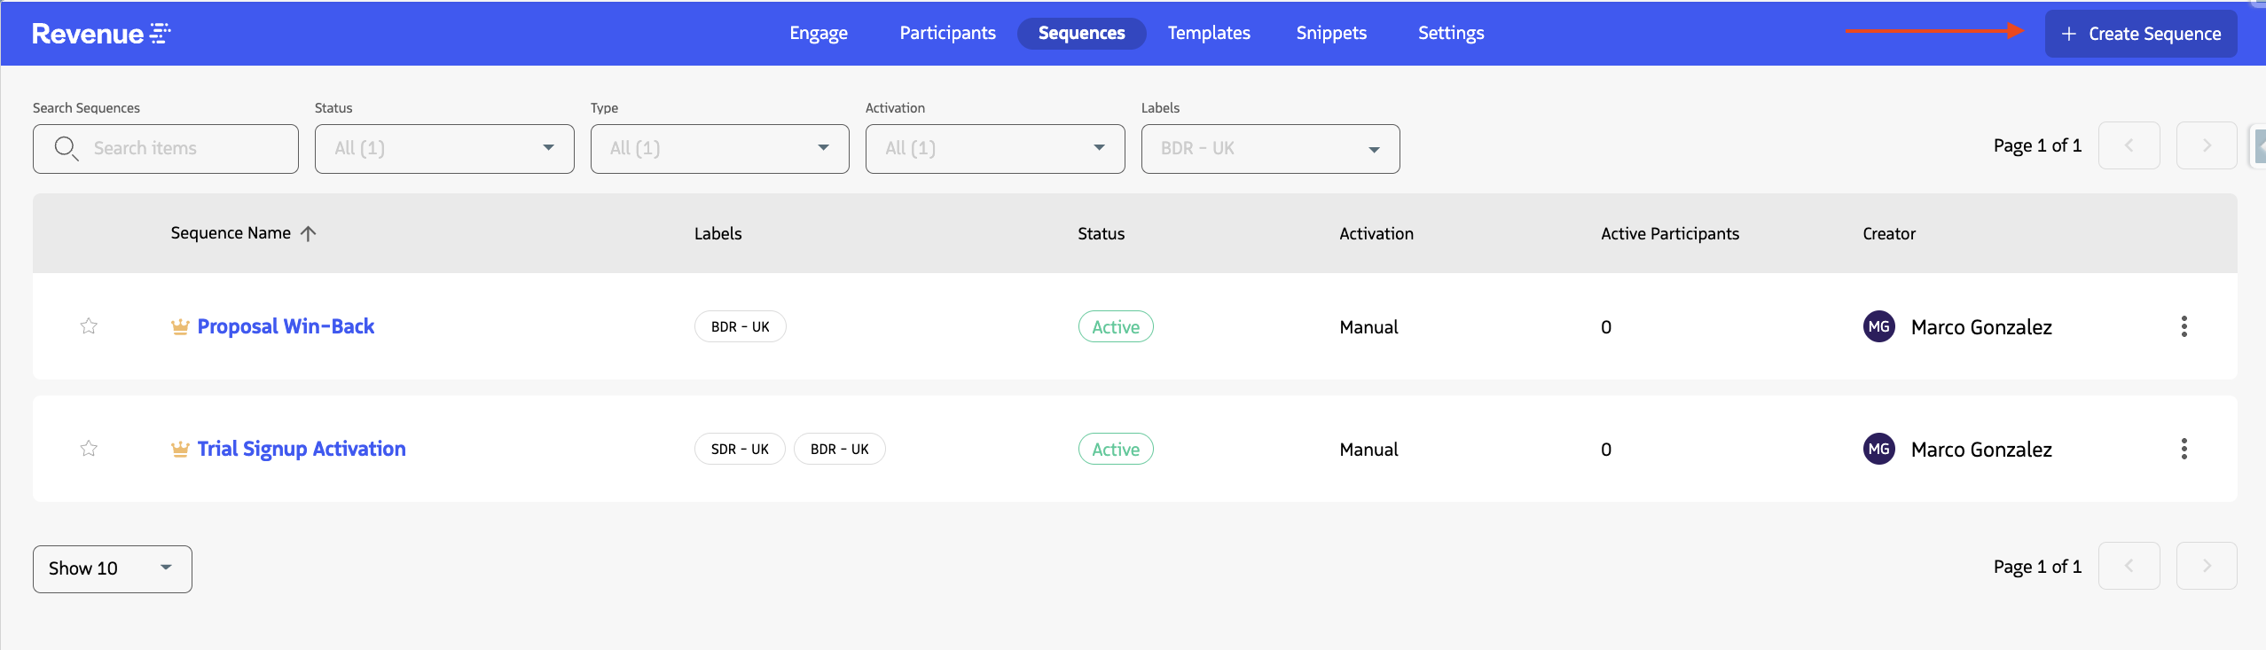Switch to the Engage tab

point(819,33)
